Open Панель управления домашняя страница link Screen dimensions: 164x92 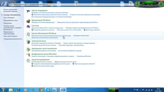click(10, 10)
